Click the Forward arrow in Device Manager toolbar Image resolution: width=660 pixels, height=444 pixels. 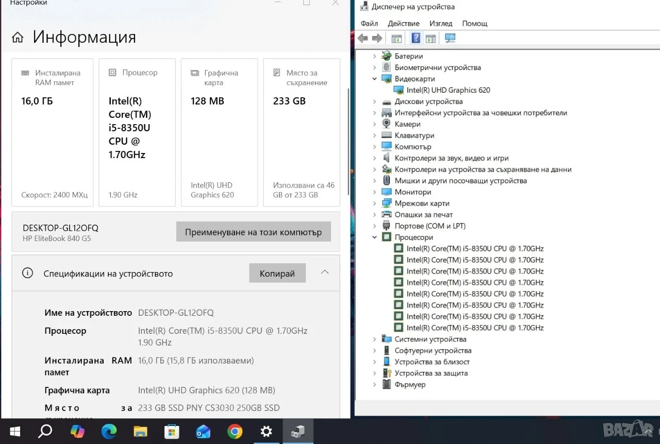(377, 38)
